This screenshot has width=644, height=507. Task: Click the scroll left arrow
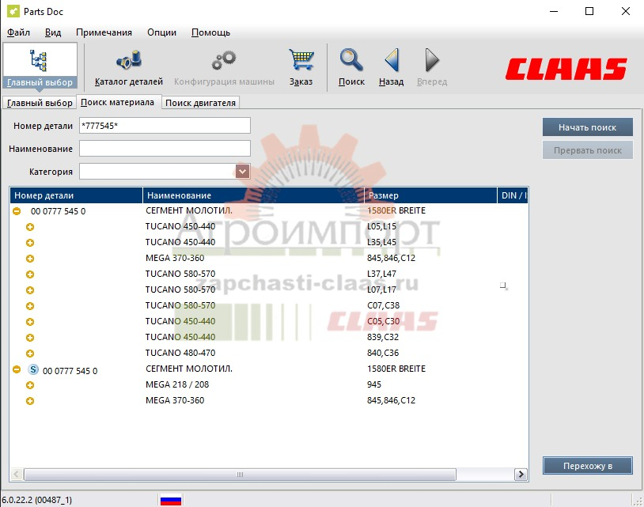tap(17, 475)
